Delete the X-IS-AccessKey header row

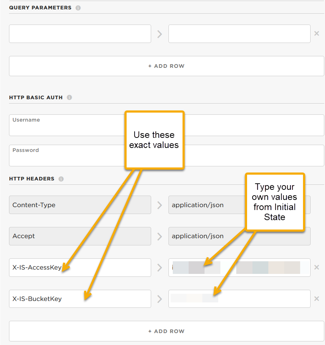coord(317,267)
